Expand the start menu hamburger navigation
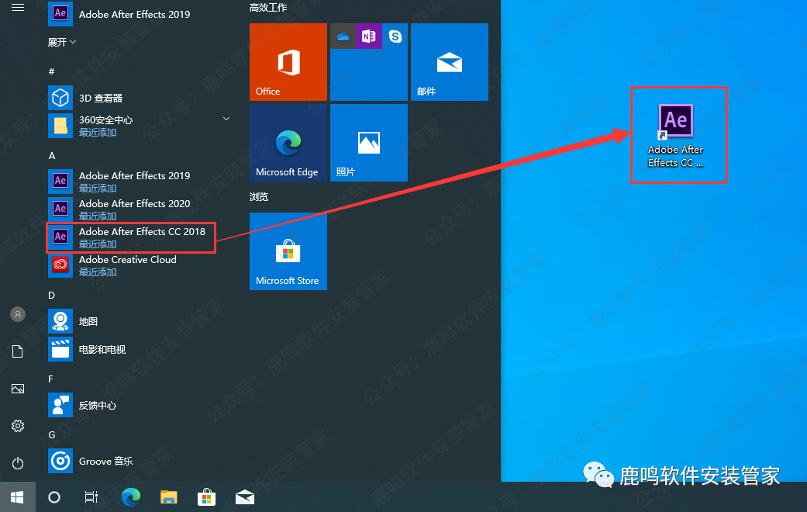Screen dimensions: 807x512 click(x=17, y=8)
